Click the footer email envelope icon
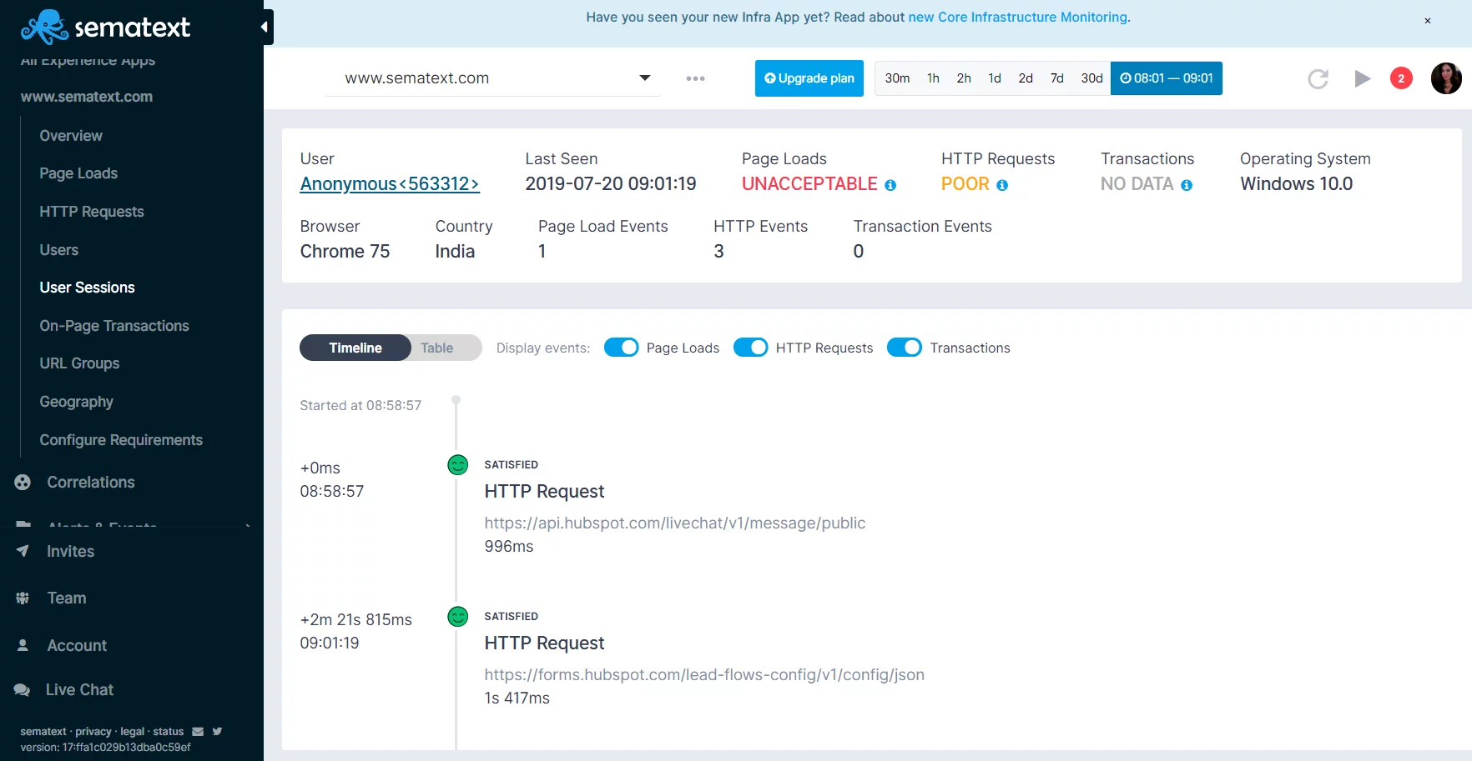This screenshot has height=761, width=1472. 198,732
